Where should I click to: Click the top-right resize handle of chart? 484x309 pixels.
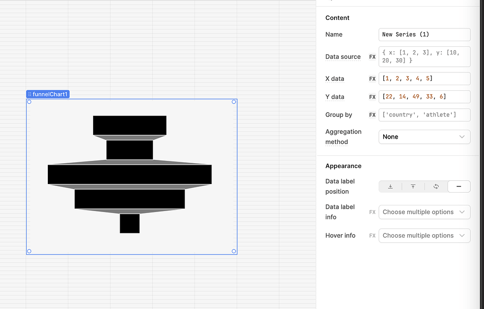point(234,102)
